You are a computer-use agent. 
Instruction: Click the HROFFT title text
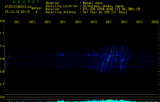[26, 2]
